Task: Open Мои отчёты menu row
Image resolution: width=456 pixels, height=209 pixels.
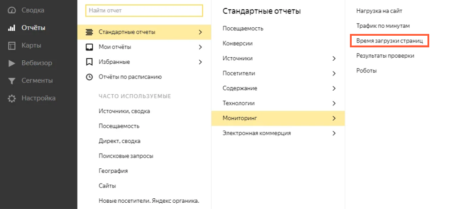Action: pos(144,47)
